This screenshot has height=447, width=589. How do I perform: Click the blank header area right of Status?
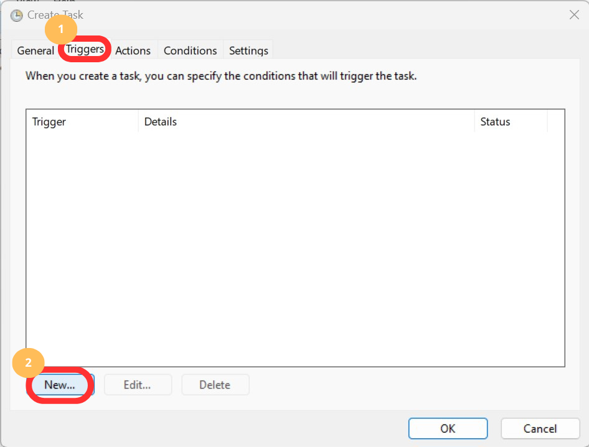pyautogui.click(x=555, y=122)
